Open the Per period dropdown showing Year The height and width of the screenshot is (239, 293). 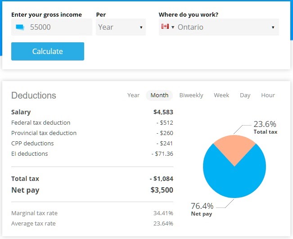[121, 27]
